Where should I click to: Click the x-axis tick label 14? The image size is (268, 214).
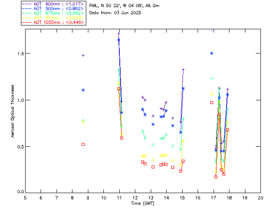point(167,198)
